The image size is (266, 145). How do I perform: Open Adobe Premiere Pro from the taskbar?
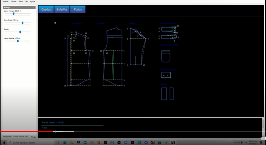coord(133,143)
